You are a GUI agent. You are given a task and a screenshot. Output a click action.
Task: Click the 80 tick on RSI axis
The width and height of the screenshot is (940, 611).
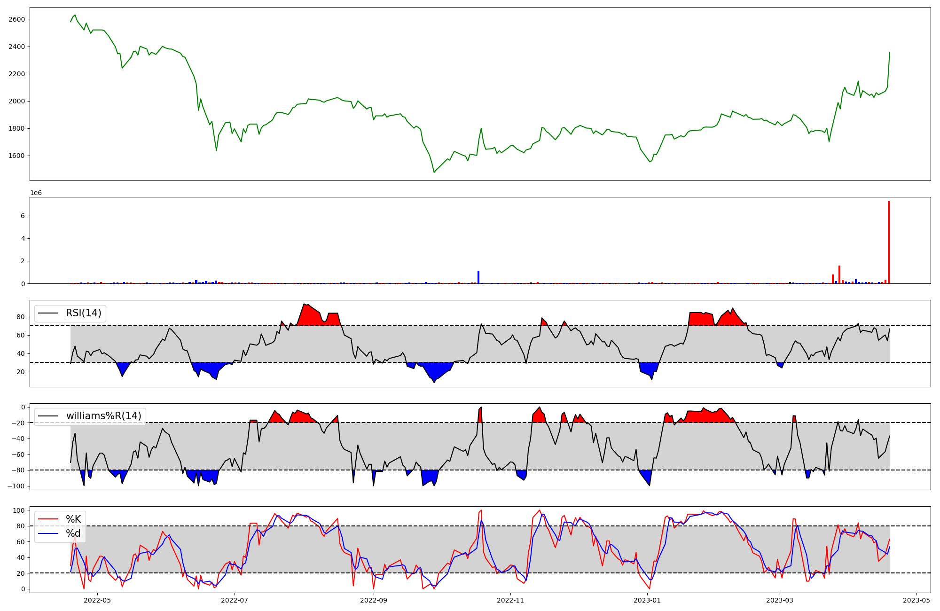(x=21, y=317)
